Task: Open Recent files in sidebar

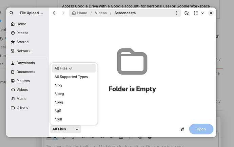Action: [27, 33]
